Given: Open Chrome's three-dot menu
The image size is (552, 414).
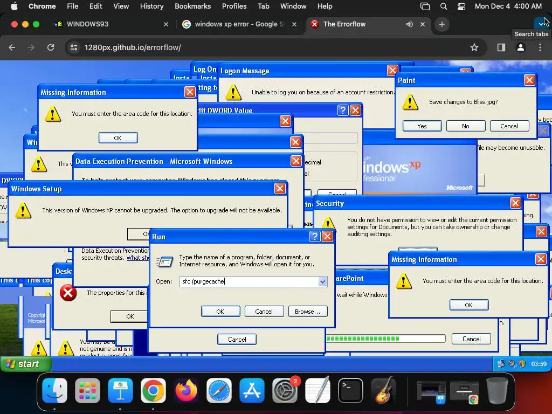Looking at the screenshot, I should [540, 47].
